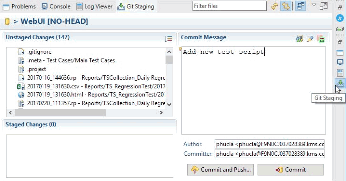This screenshot has width=346, height=181.
Task: Click the Git Staging icon in the sidebar
Action: point(340,83)
